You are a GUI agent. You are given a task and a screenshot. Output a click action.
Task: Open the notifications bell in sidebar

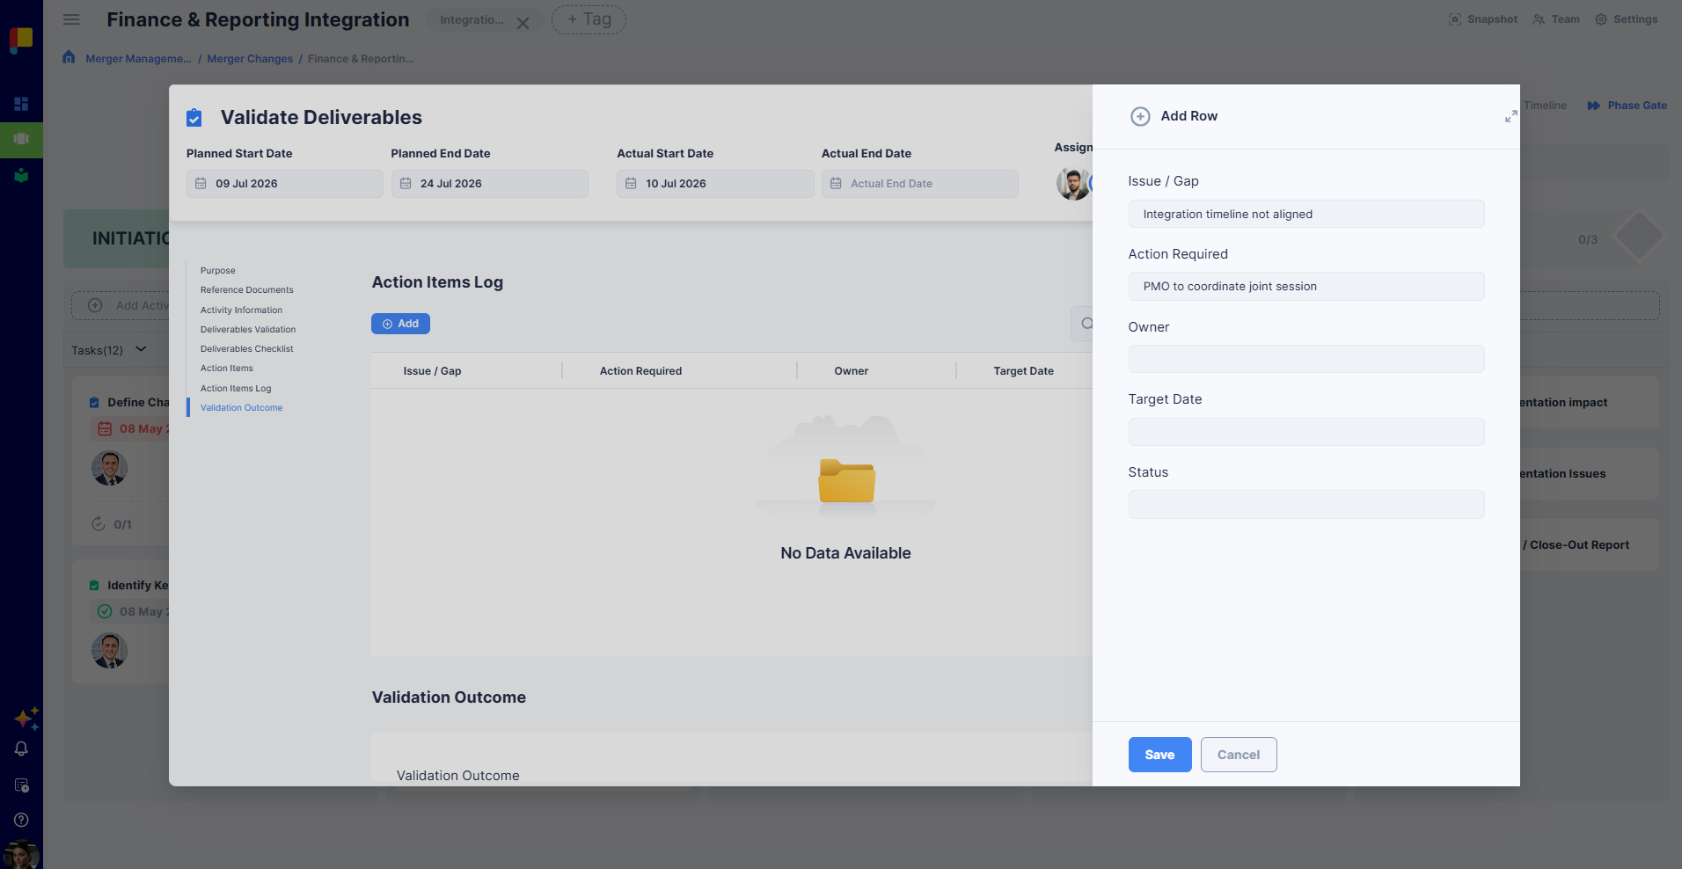coord(21,749)
